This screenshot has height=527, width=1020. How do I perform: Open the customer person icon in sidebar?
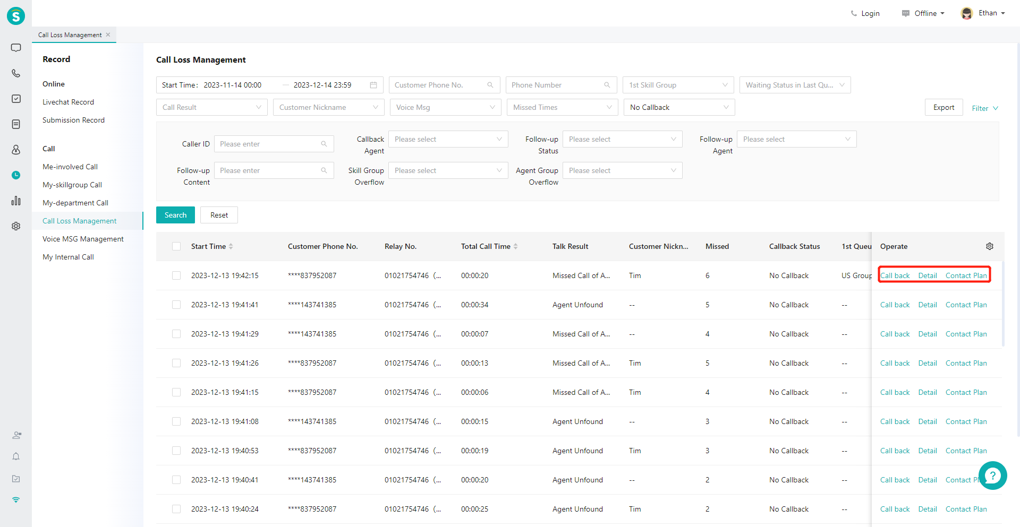(x=16, y=150)
